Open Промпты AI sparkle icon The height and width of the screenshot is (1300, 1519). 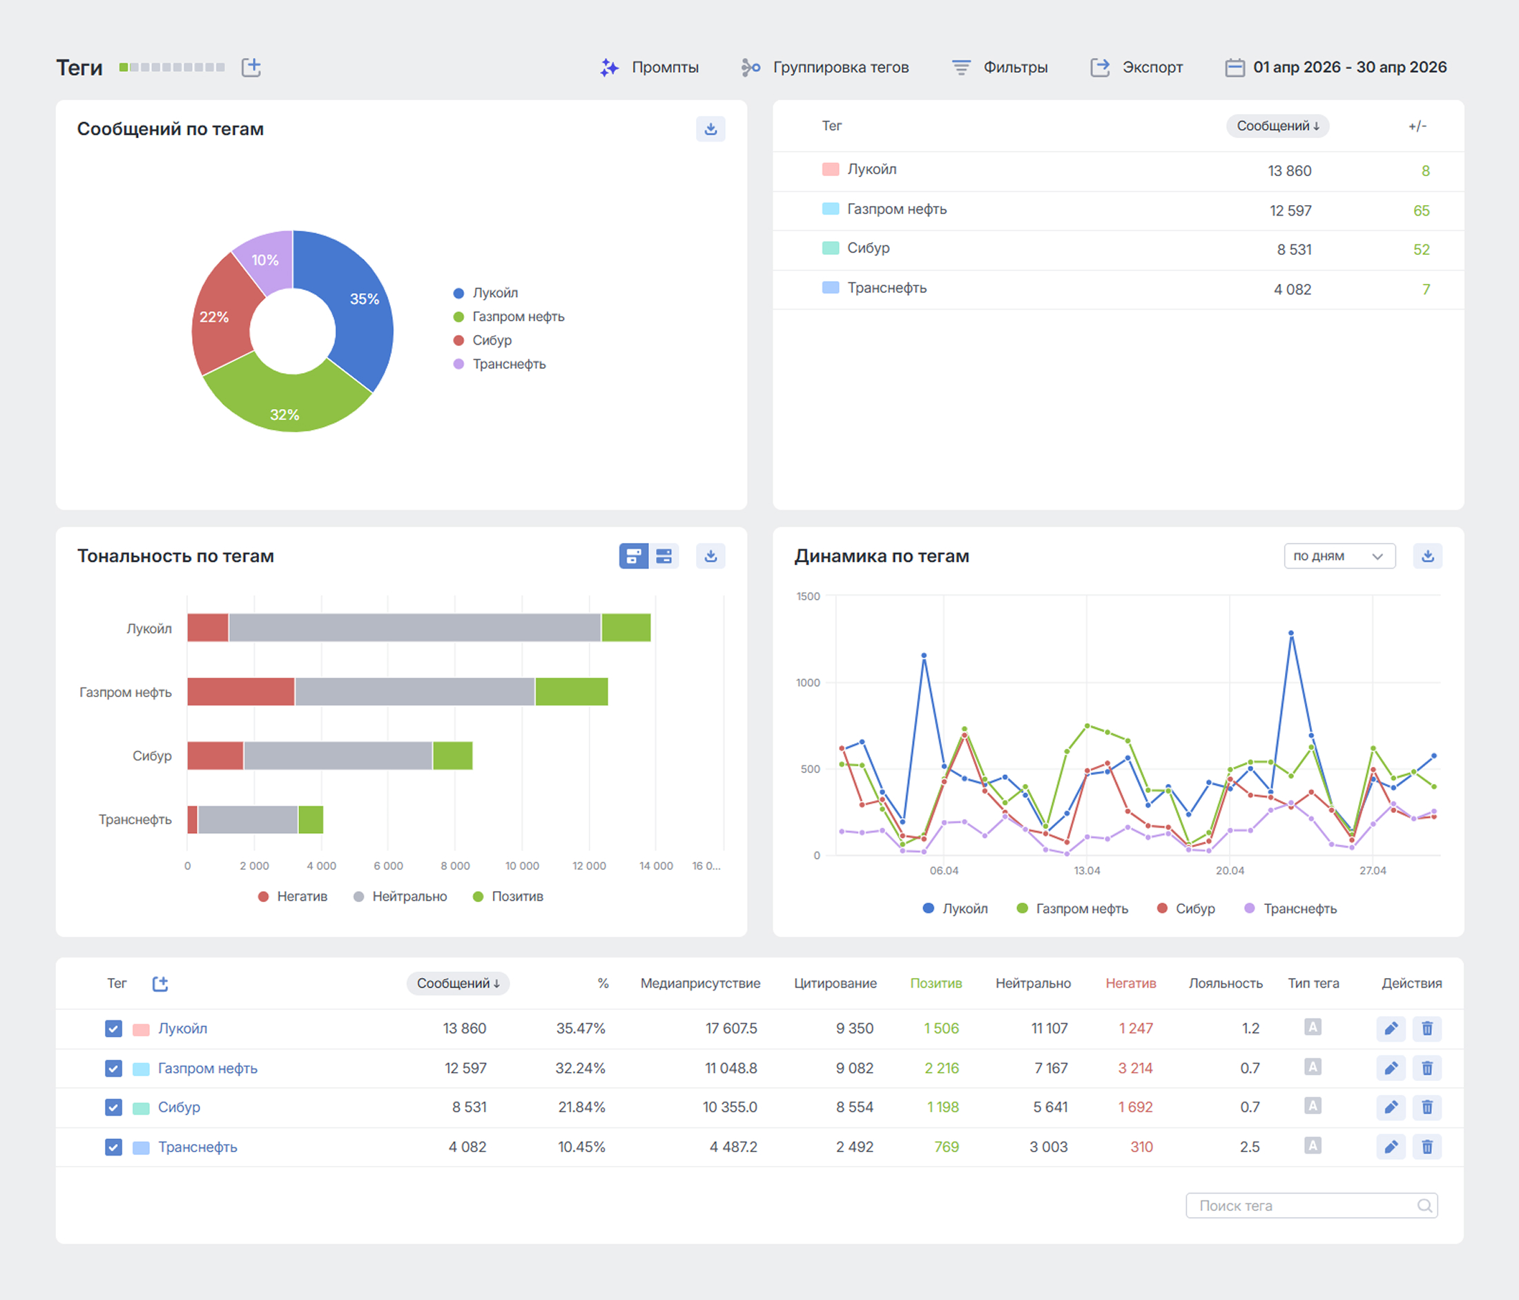(609, 68)
